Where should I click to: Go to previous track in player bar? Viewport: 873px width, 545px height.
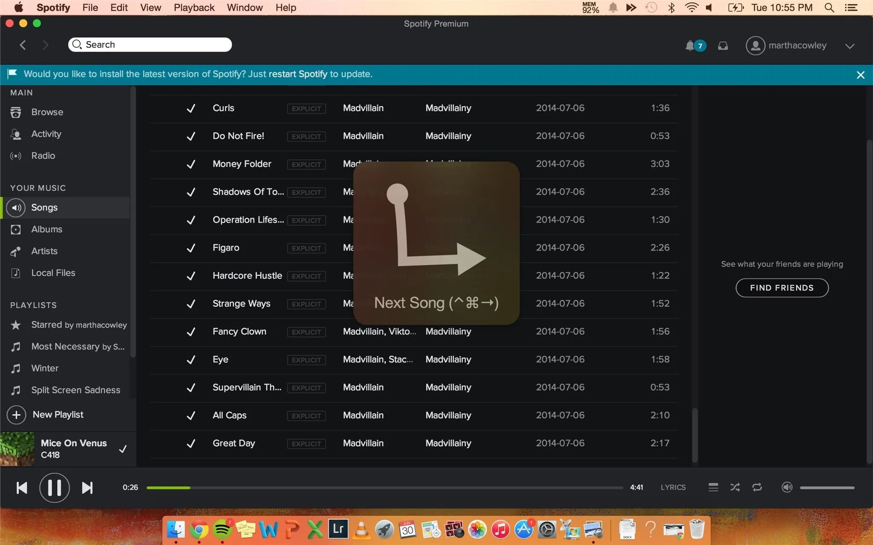21,488
